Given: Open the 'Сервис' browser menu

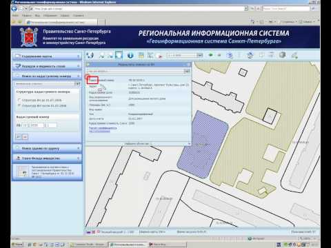Looking at the screenshot, I should pos(65,16).
